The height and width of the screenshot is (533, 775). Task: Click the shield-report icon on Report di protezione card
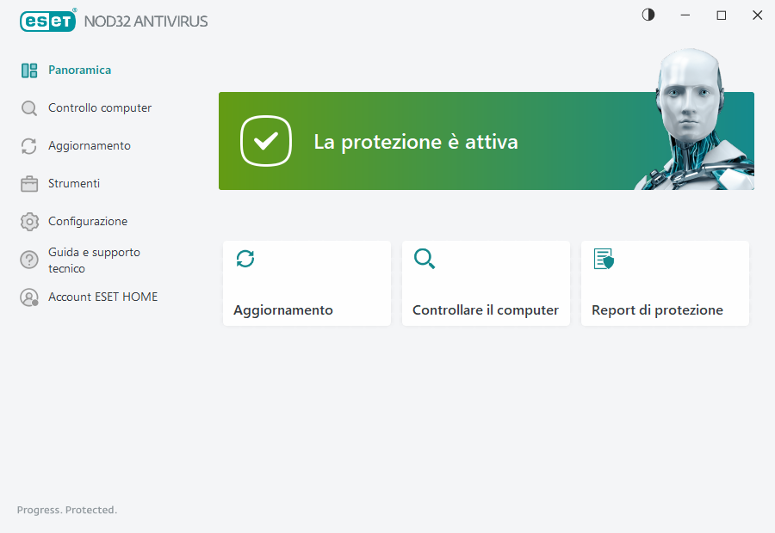(604, 259)
